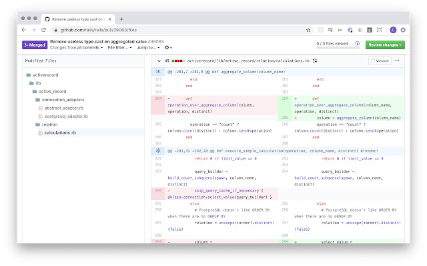Viewport: 427px width, 266px height.
Task: Bookmark this page with the star icon
Action: click(308, 30)
